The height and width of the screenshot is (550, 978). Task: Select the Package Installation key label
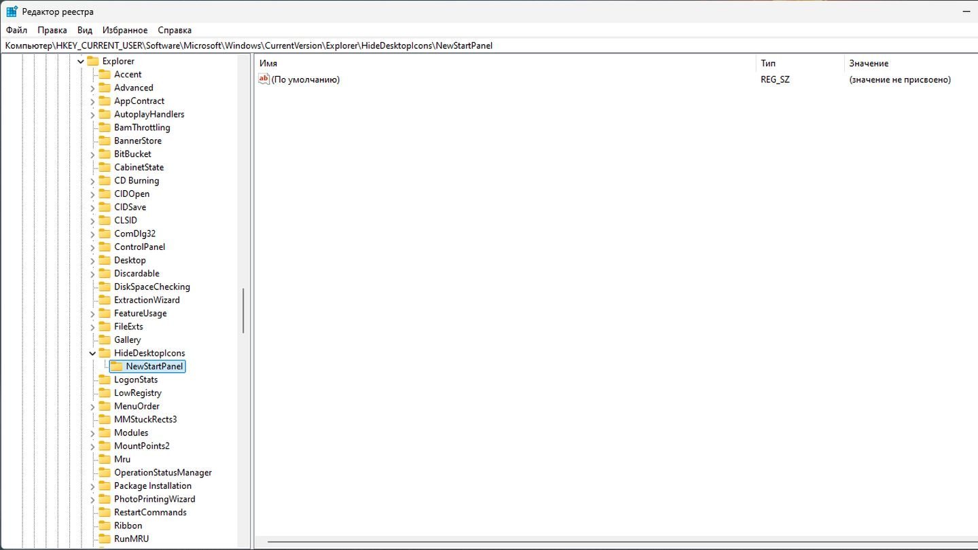pos(153,485)
